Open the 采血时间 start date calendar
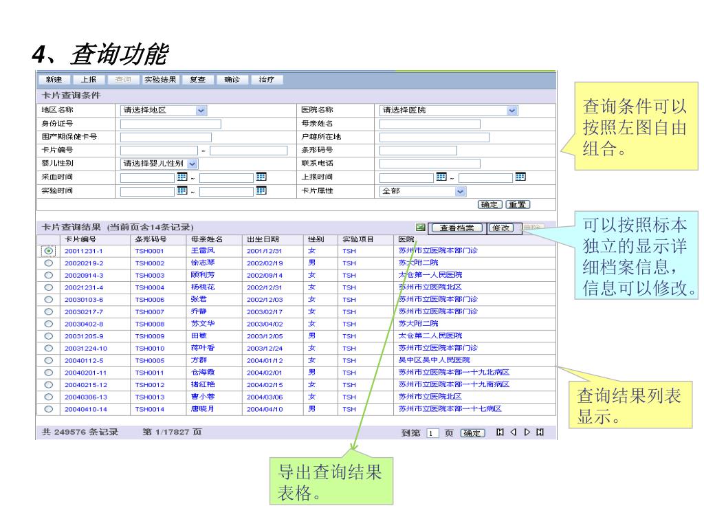This screenshot has height=528, width=704. tap(181, 177)
